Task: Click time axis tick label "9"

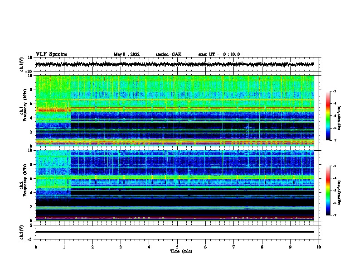Action: pos(290,247)
